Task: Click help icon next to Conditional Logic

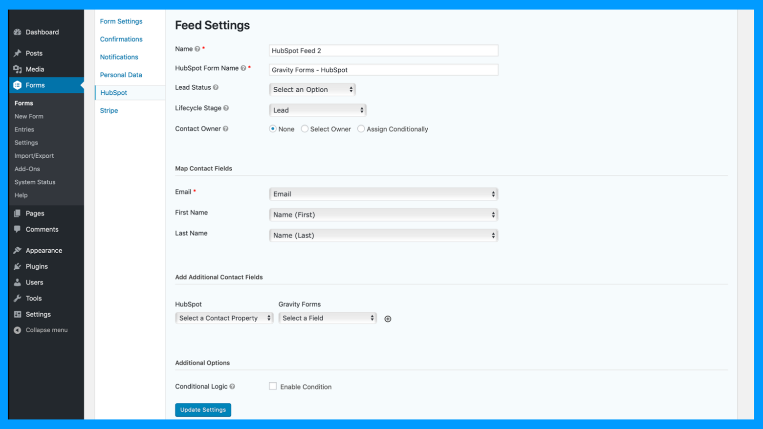Action: (232, 387)
